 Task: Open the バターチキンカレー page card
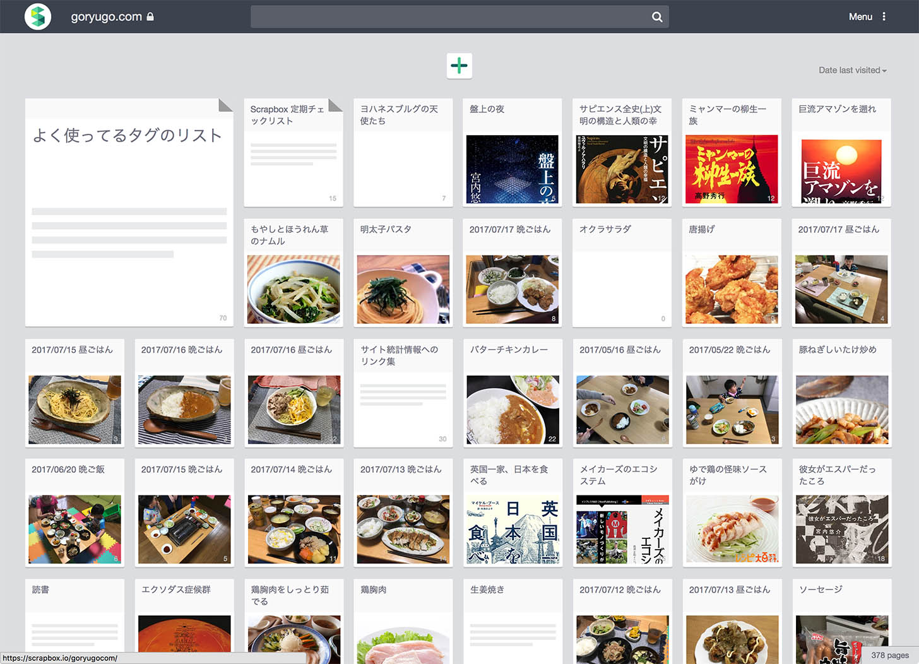click(512, 393)
